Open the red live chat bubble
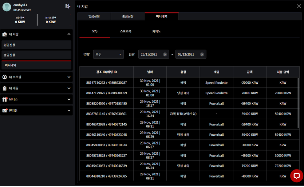Image resolution: width=304 pixels, height=187 pixels. [297, 176]
